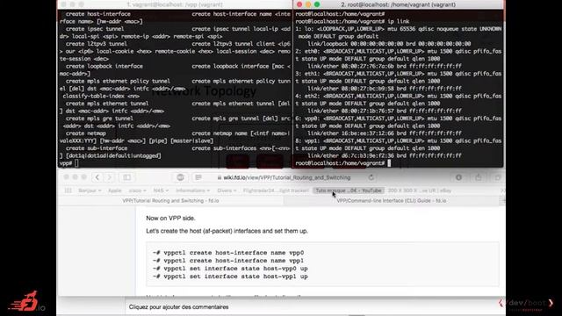Open the Safari downloads icon
562x316 pixels.
click(x=458, y=177)
